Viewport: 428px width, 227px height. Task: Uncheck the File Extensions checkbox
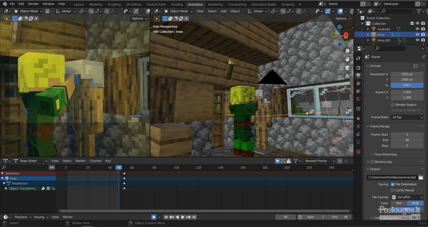pos(393,184)
